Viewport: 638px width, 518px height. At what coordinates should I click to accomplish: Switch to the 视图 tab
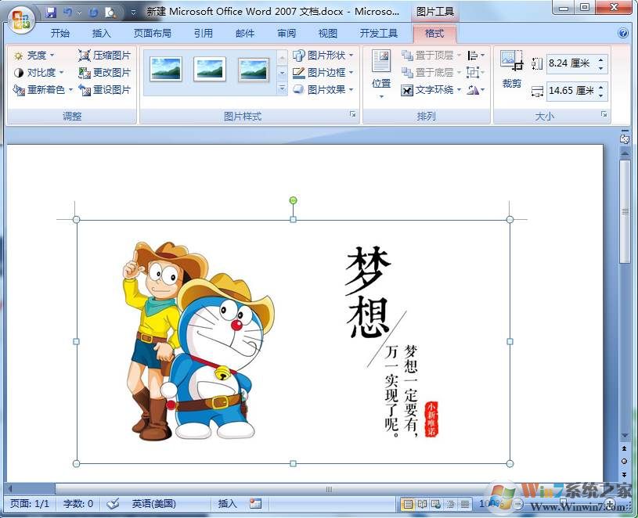tap(328, 34)
